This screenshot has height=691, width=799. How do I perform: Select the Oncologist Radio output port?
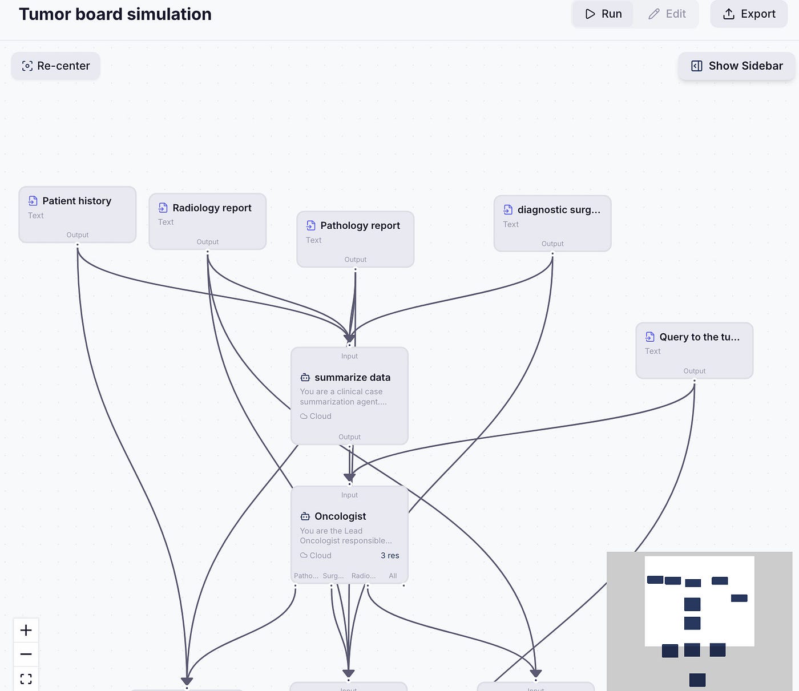tap(368, 585)
